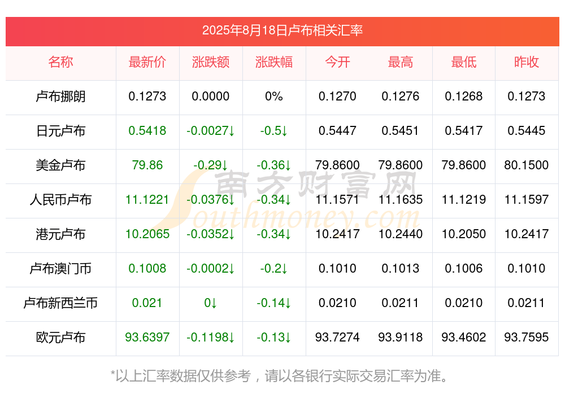
Task: Click high value 0.1013
Action: click(x=401, y=268)
